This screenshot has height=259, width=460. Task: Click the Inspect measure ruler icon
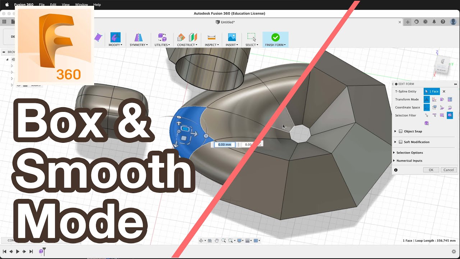[x=212, y=37]
